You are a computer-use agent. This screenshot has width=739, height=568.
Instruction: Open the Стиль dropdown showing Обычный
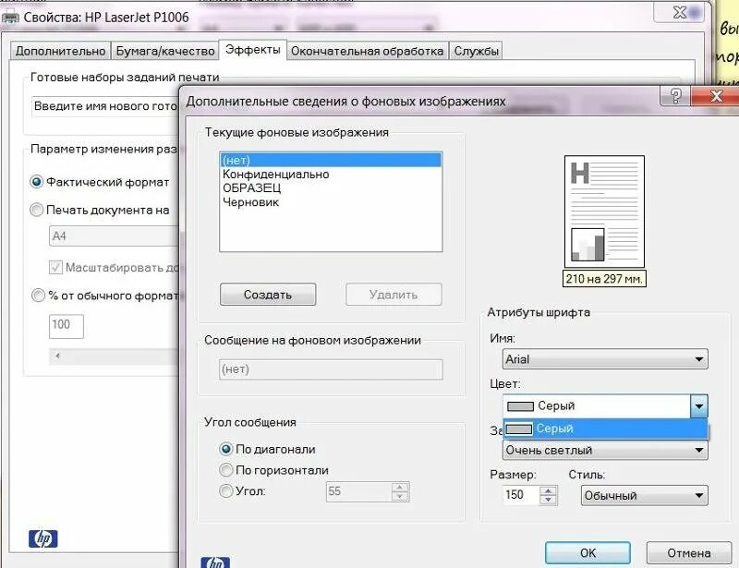tap(644, 495)
